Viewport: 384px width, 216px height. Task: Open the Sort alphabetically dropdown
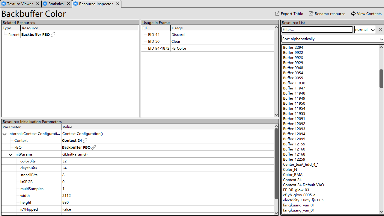(x=332, y=39)
